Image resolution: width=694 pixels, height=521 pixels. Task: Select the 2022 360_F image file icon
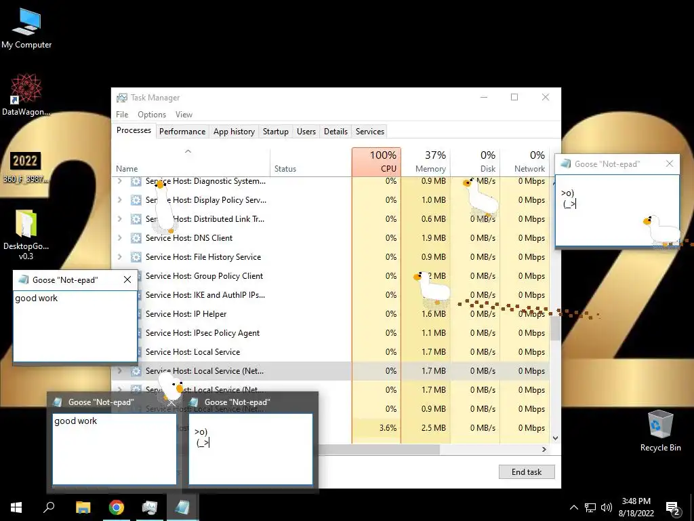(26, 167)
